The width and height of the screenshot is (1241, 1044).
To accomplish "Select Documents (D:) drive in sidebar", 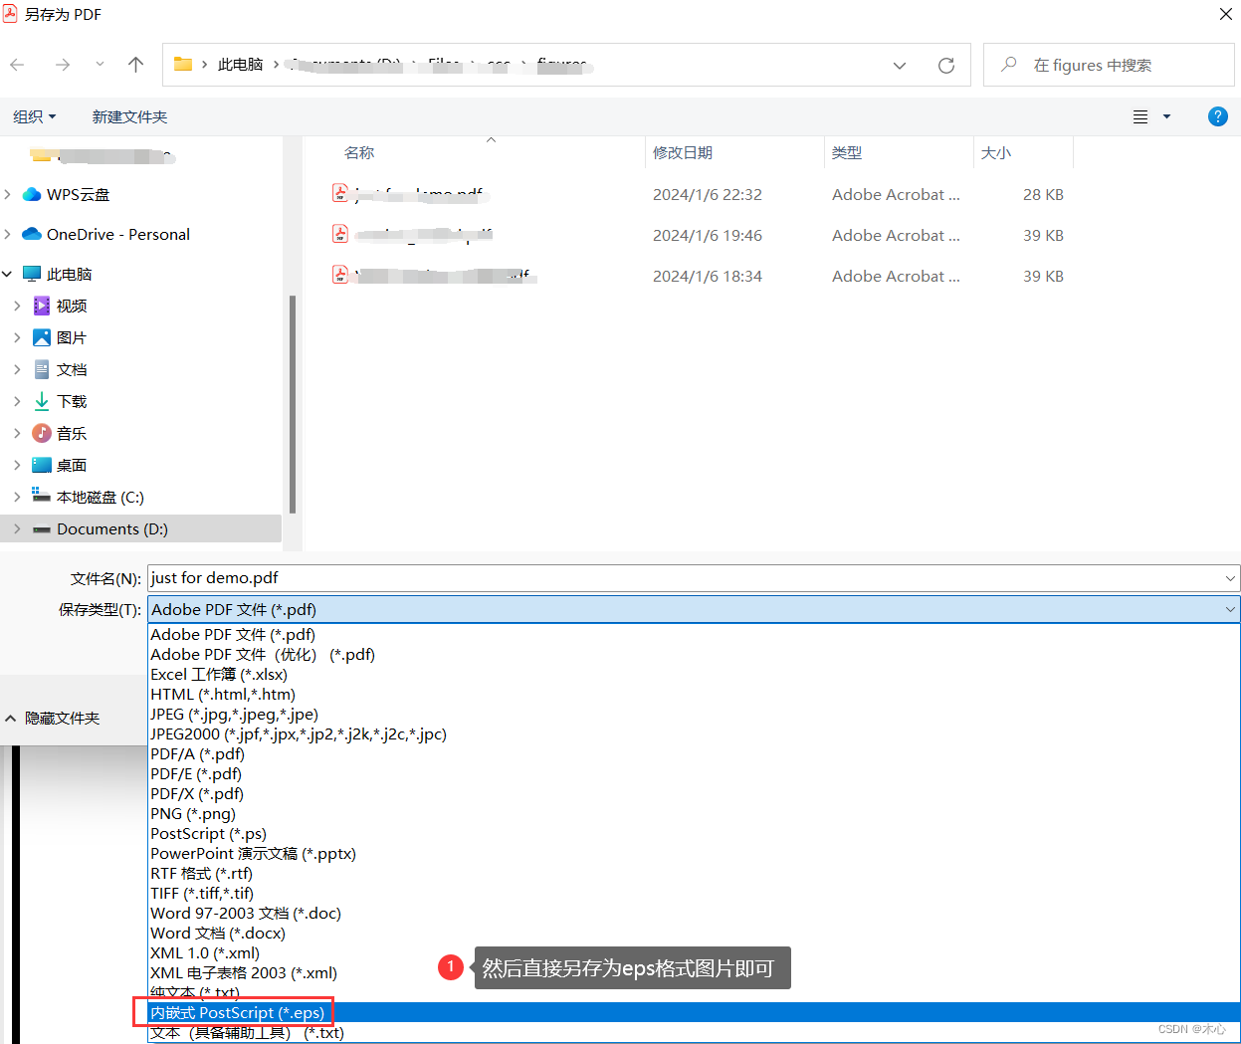I will pos(112,529).
